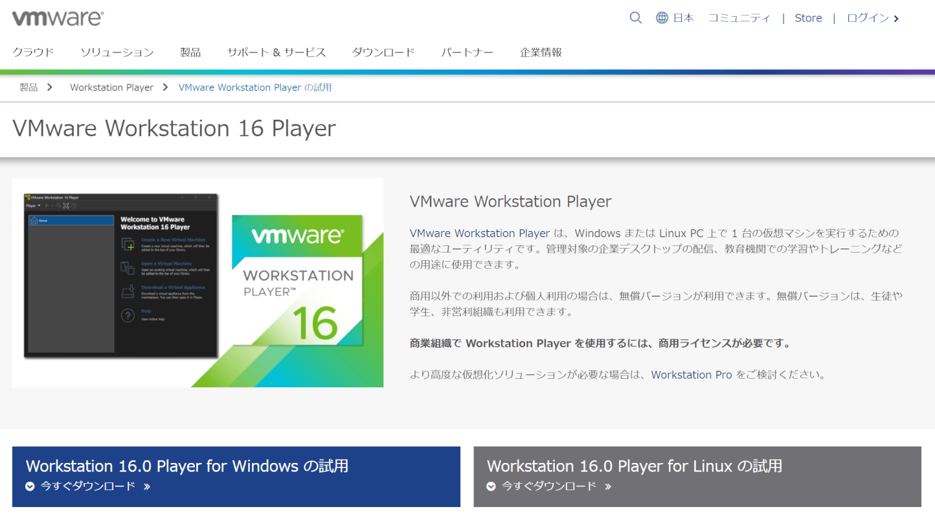Click the Workstation Player breadcrumb link

click(111, 87)
